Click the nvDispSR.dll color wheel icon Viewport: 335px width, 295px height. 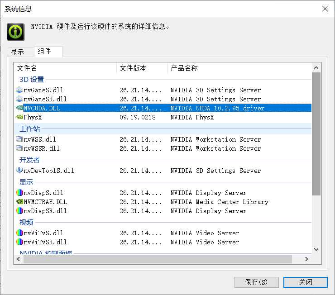pyautogui.click(x=19, y=211)
